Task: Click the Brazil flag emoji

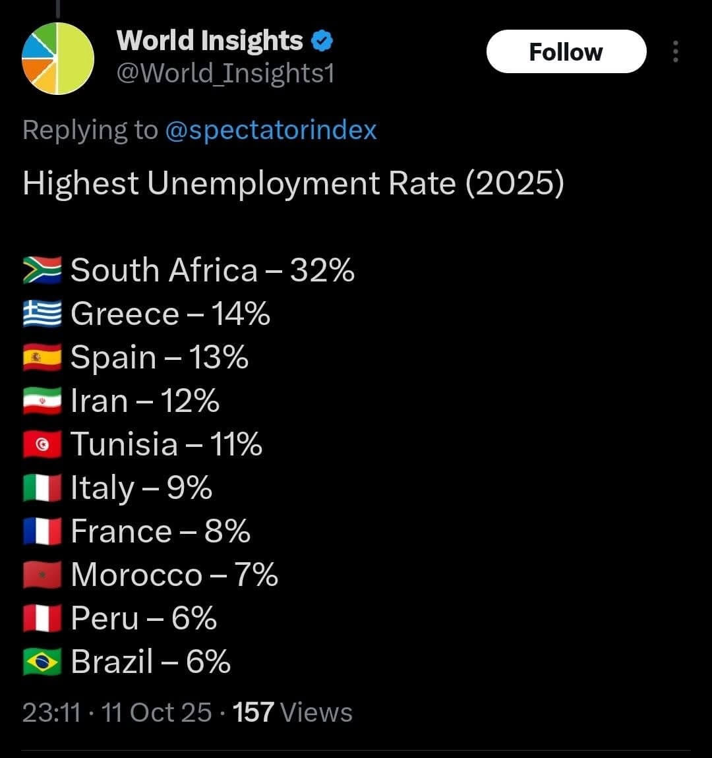Action: pos(42,662)
